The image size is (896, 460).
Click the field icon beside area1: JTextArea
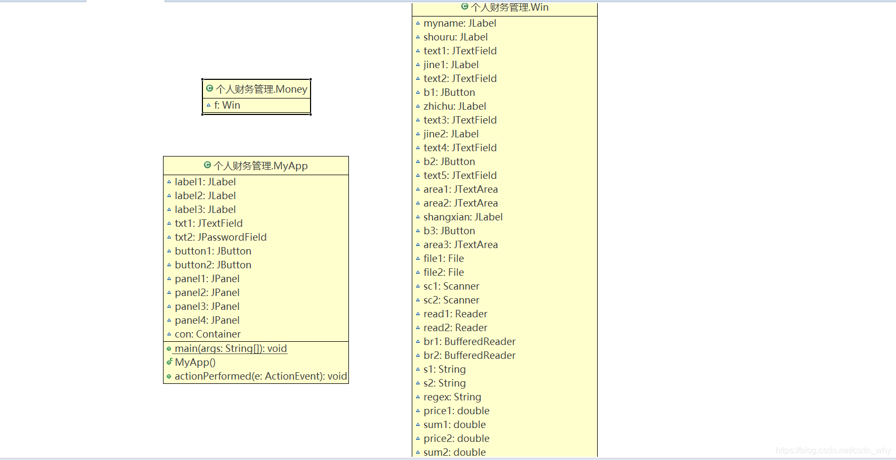pyautogui.click(x=418, y=190)
